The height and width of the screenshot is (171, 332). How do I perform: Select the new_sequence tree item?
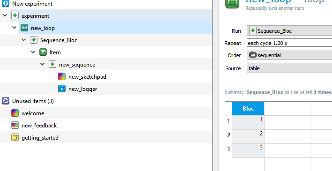pos(77,65)
